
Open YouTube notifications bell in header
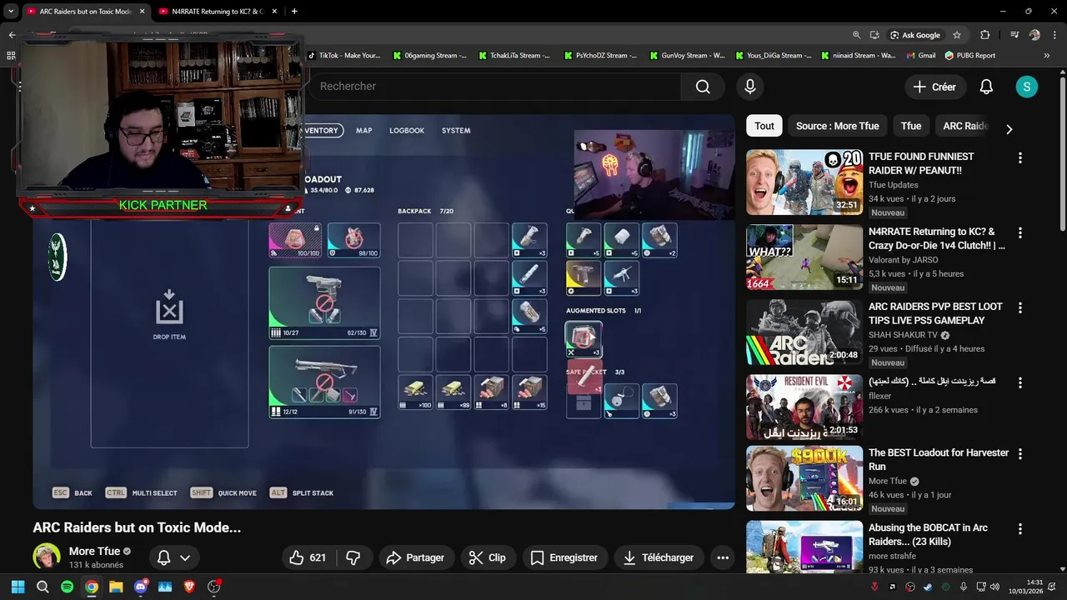986,87
